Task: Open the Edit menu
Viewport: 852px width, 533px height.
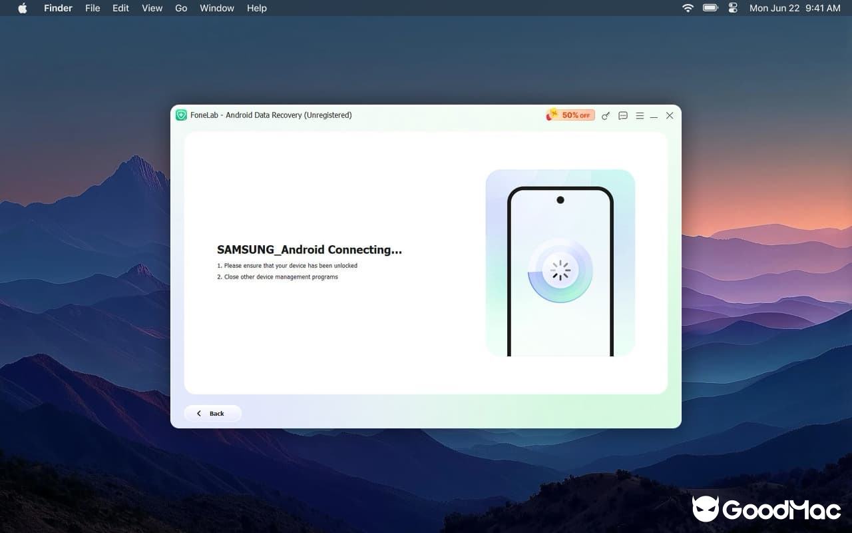Action: click(120, 8)
